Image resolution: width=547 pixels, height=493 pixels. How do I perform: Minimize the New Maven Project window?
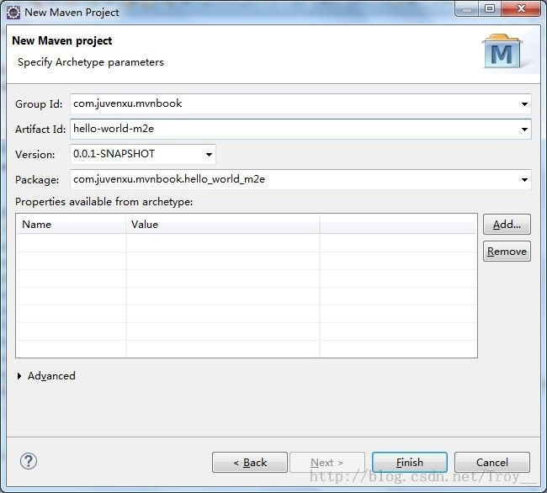click(467, 8)
